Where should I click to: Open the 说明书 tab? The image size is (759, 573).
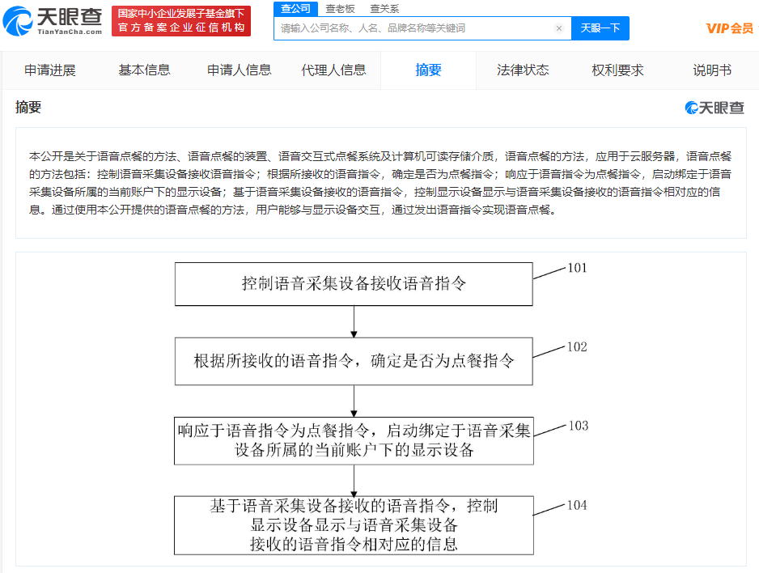pyautogui.click(x=712, y=70)
